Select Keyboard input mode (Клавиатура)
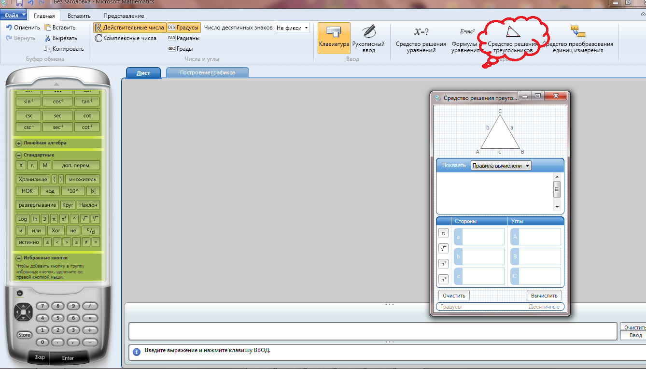This screenshot has width=646, height=369. tap(334, 39)
